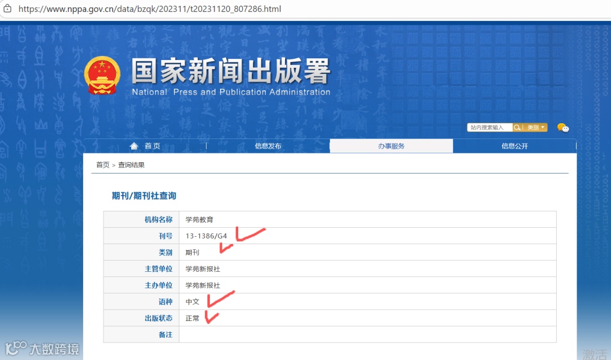
Task: Click the 机构名称 label cell
Action: [141, 219]
